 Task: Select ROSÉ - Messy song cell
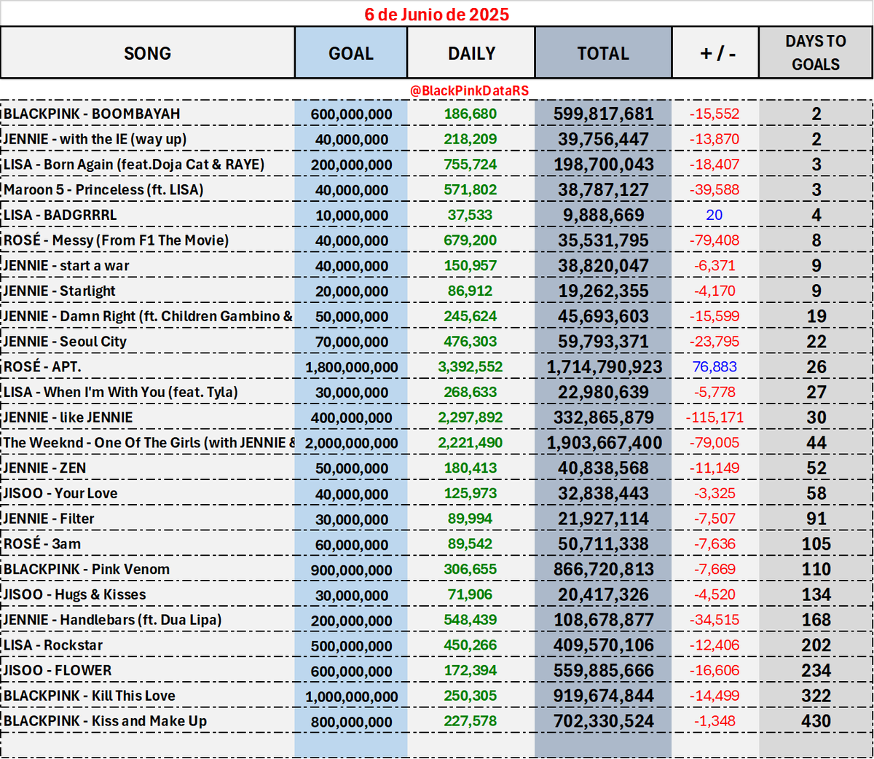pyautogui.click(x=148, y=240)
